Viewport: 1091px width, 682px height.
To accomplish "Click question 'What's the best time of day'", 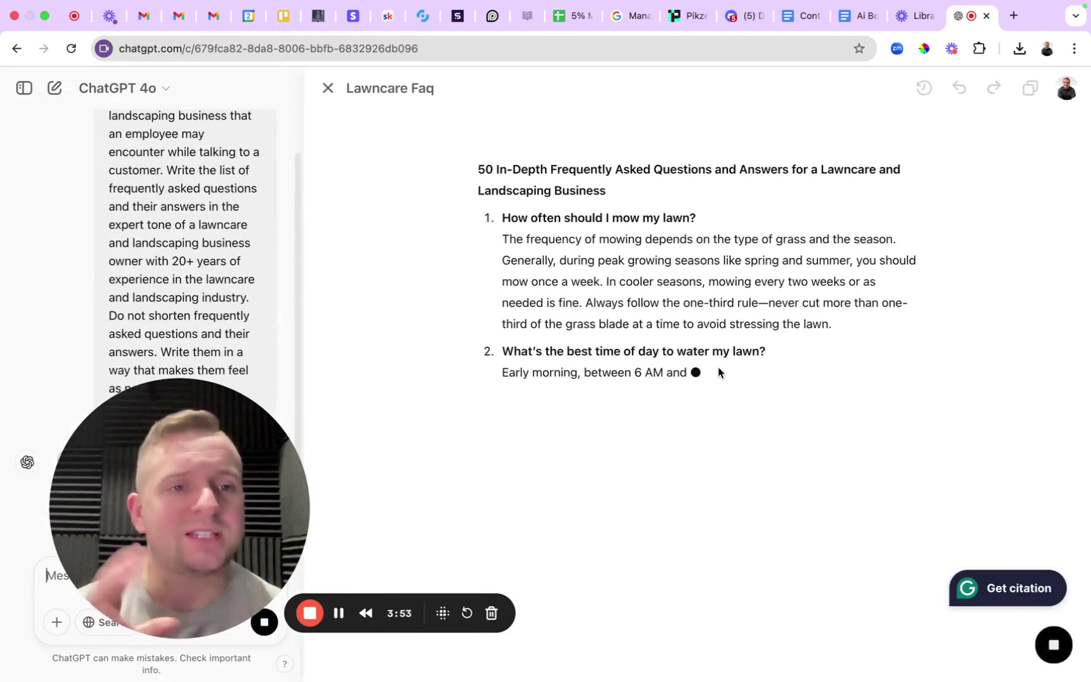I will click(x=633, y=351).
